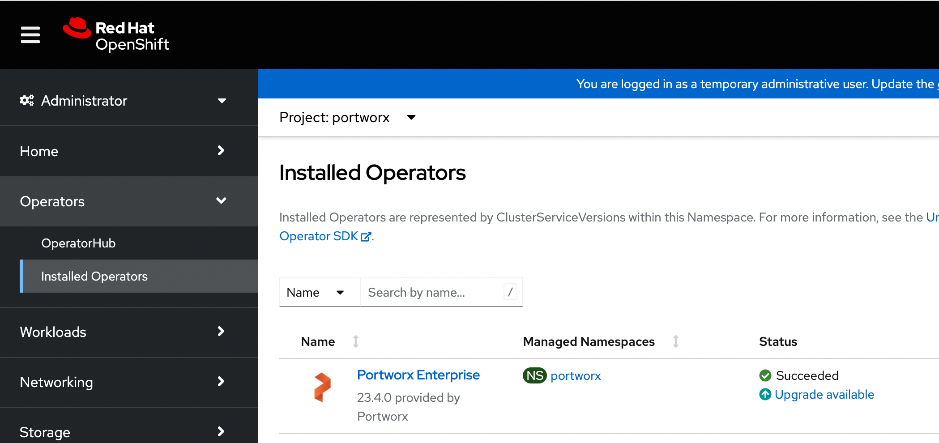The width and height of the screenshot is (939, 443).
Task: Click the Administrator perspective gear icon
Action: [27, 100]
